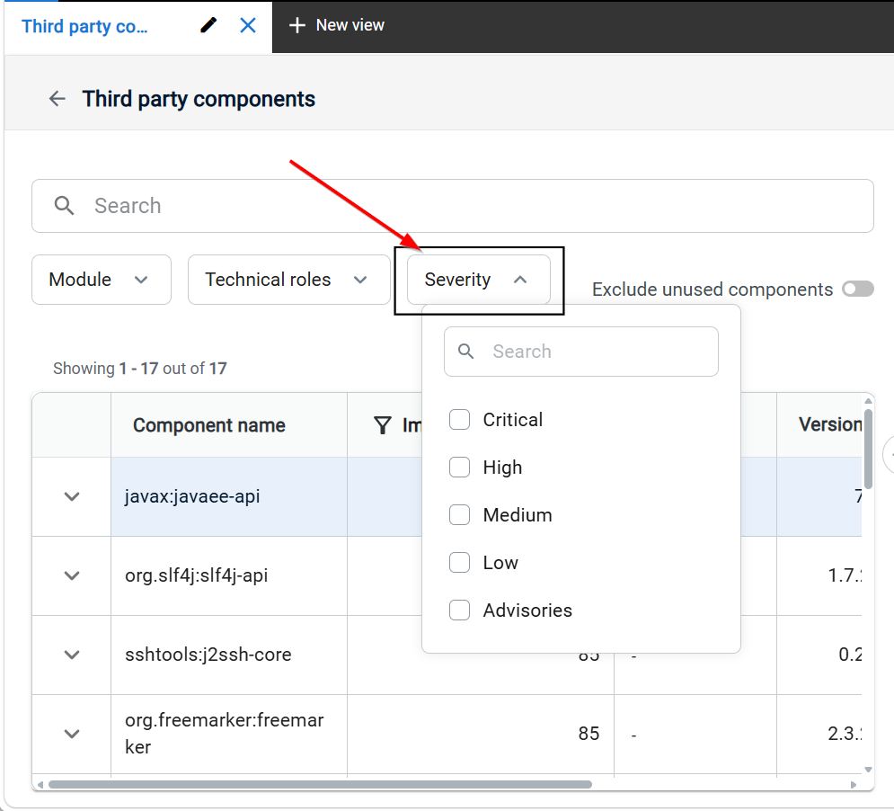Click the Component name column header
894x811 pixels.
209,425
